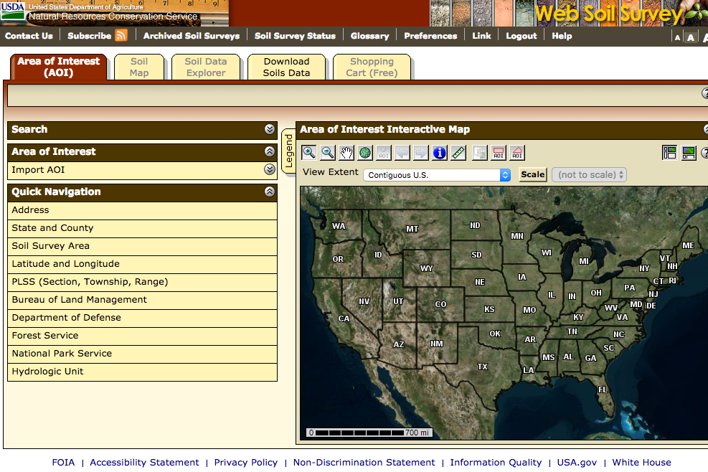This screenshot has width=708, height=472.
Task: Expand the Address navigation row
Action: pos(142,210)
